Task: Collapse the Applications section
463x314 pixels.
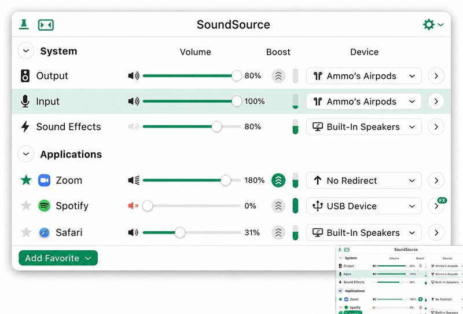Action: pyautogui.click(x=26, y=154)
